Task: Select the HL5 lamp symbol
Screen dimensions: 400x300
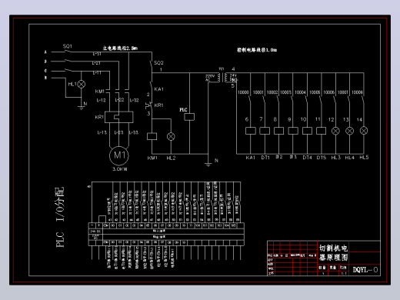Action: tap(364, 131)
